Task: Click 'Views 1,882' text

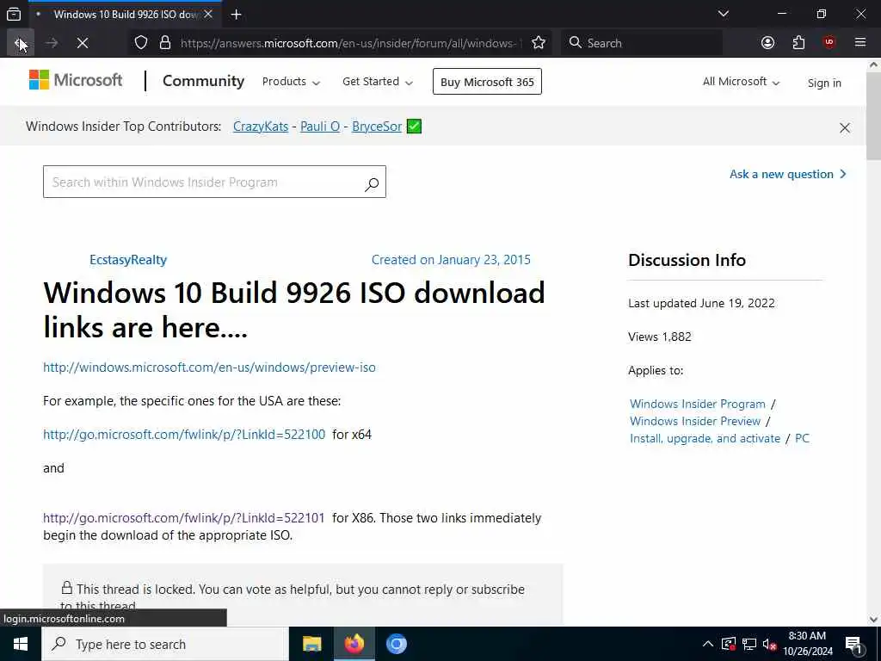Action: (x=660, y=337)
